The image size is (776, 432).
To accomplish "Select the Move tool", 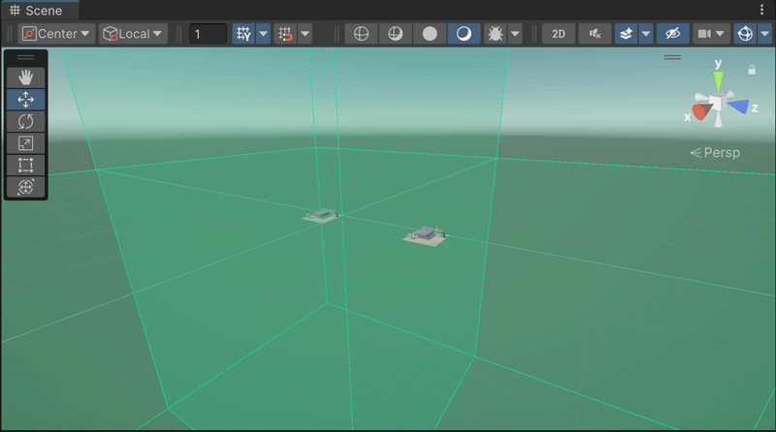I will pyautogui.click(x=26, y=99).
